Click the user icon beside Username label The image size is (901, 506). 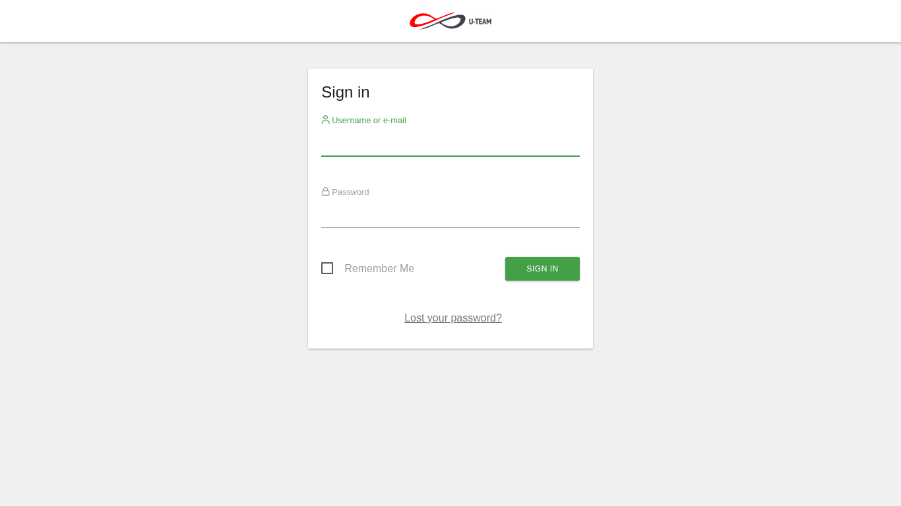pos(325,120)
